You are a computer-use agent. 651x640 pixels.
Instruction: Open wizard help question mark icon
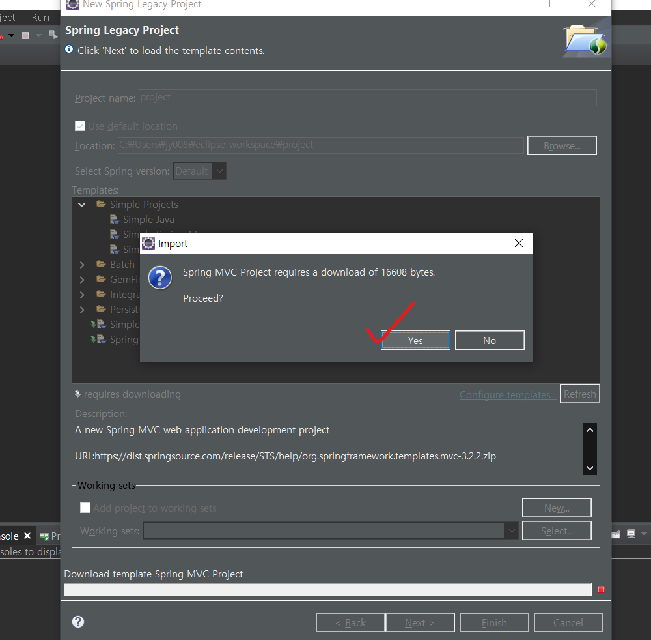[78, 622]
